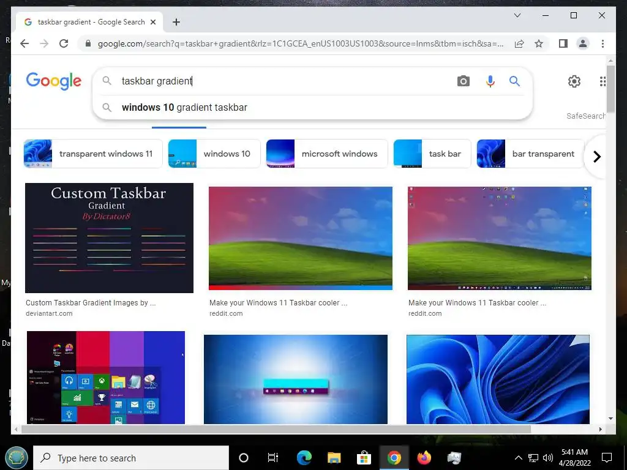Open Task View on the taskbar
The width and height of the screenshot is (627, 470).
tap(273, 458)
